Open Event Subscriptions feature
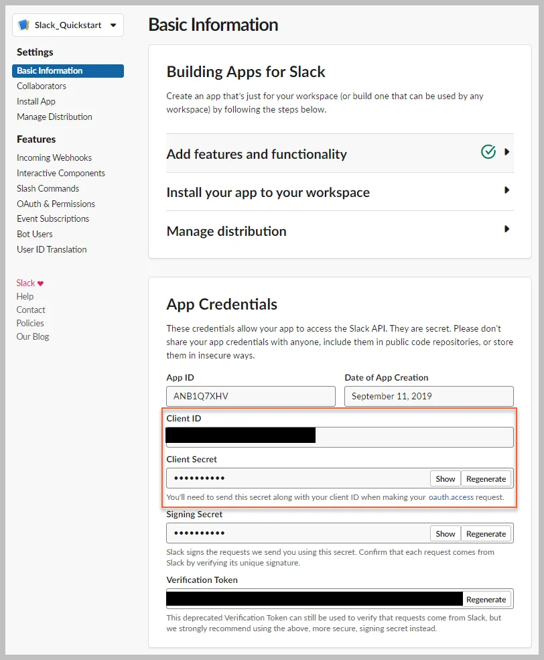The height and width of the screenshot is (660, 544). (53, 218)
